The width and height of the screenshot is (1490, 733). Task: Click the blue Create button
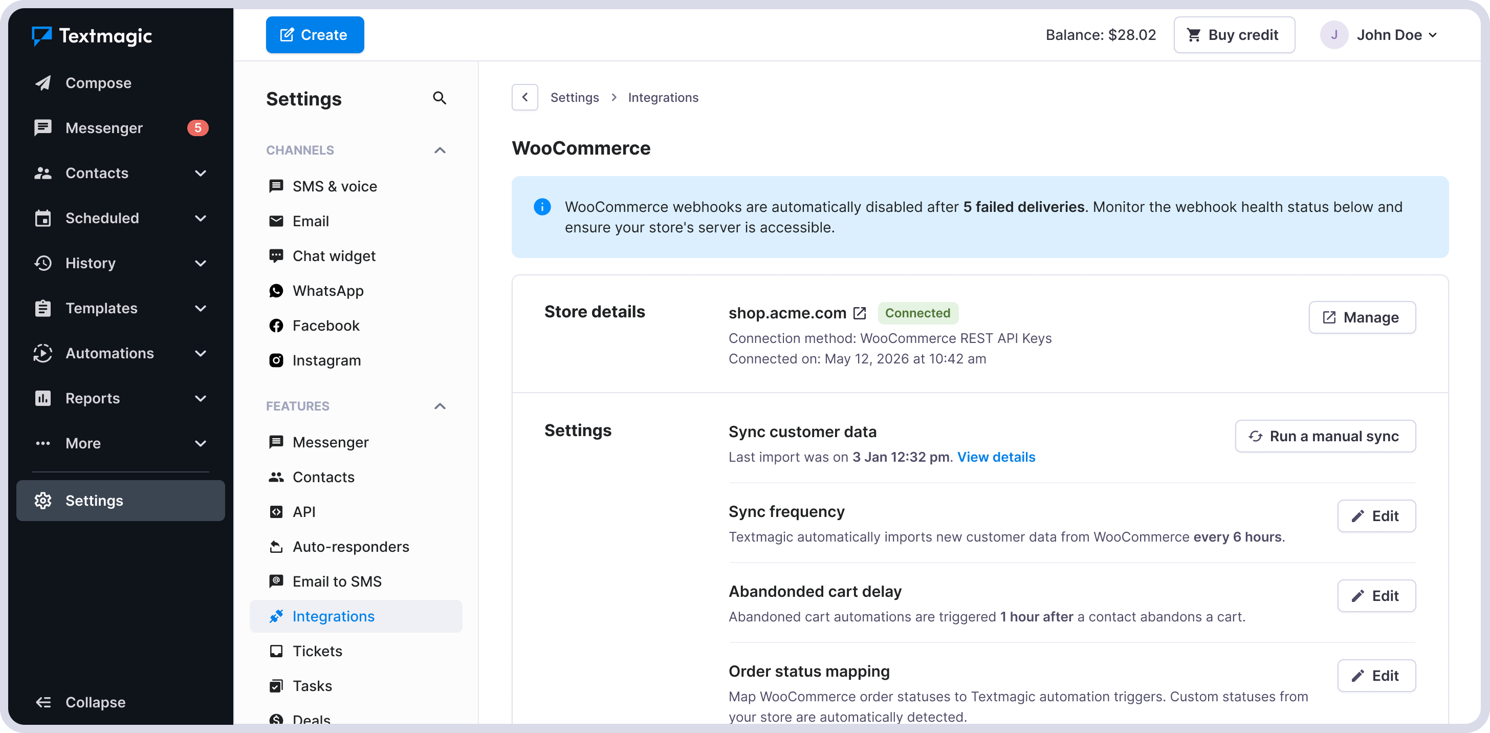(315, 35)
